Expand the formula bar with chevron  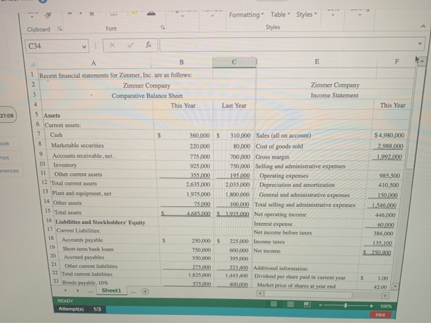coord(420,44)
